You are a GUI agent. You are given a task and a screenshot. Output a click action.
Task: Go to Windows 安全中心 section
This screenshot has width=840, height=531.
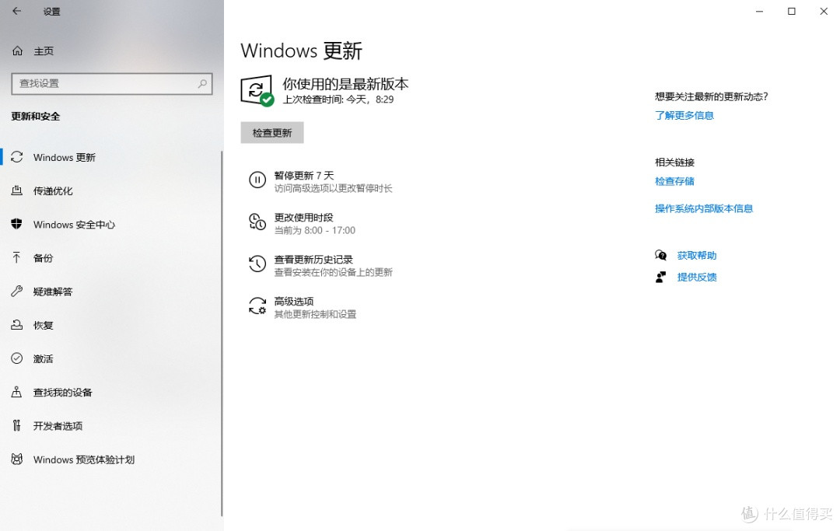74,224
